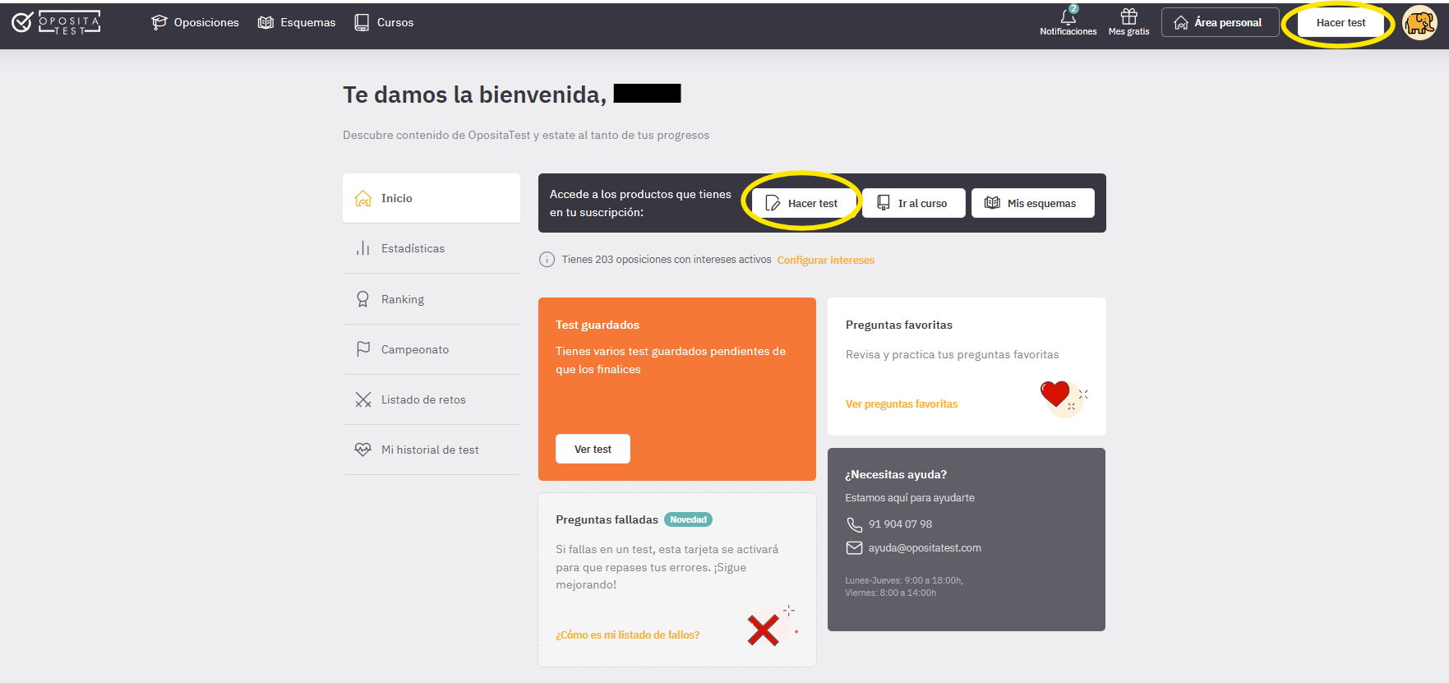
Task: Click the bar chart icon beside Estadísticas
Action: point(362,248)
